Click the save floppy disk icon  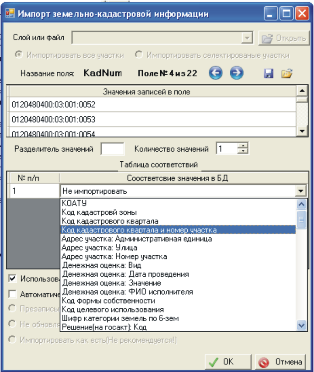tap(269, 73)
